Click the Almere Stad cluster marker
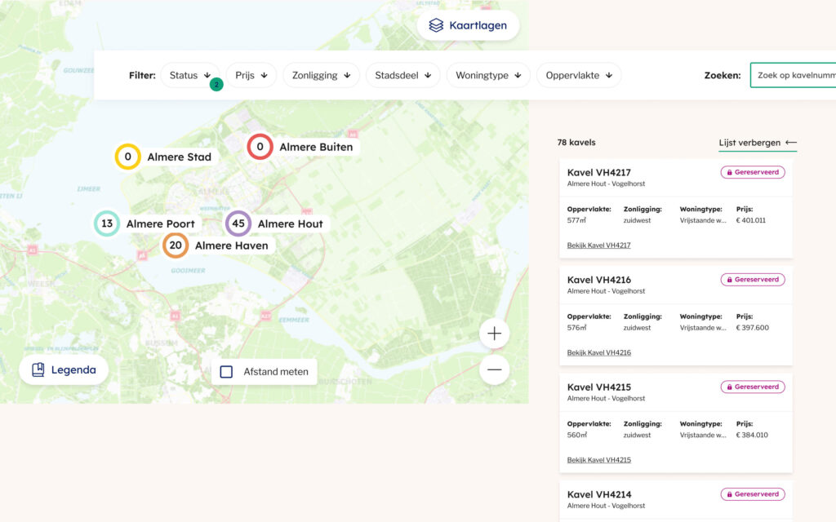The image size is (836, 522). (127, 156)
